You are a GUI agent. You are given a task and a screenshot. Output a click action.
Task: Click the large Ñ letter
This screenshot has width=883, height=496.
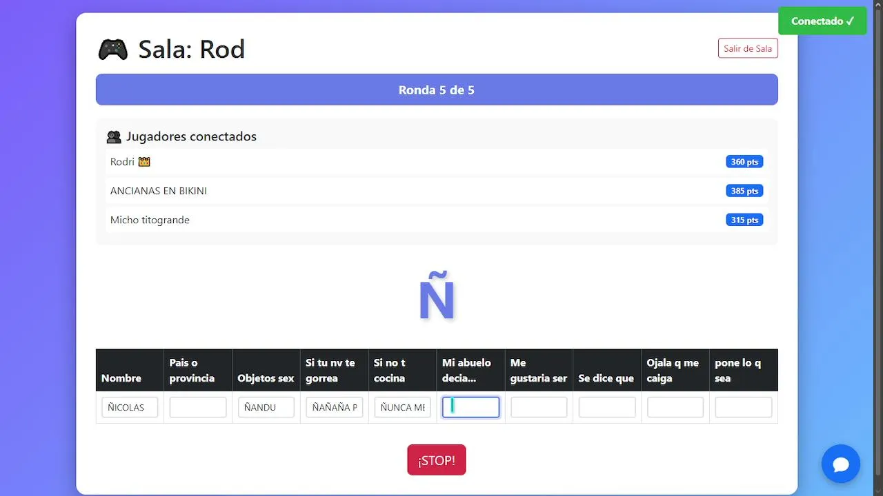tap(437, 296)
